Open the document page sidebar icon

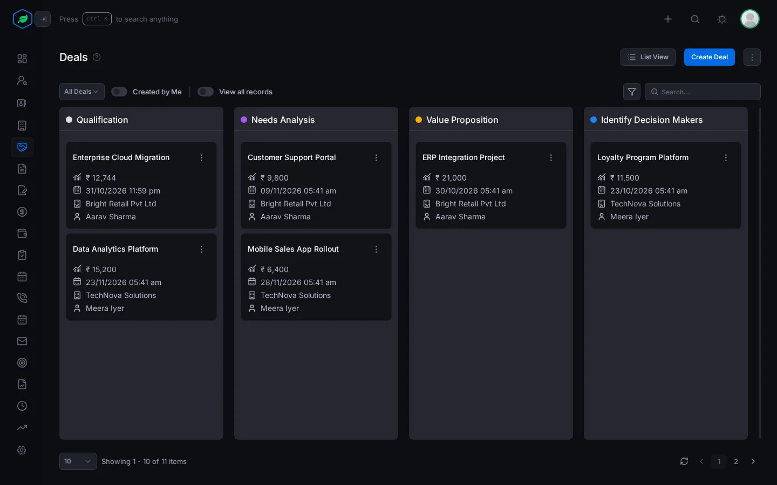(x=22, y=169)
